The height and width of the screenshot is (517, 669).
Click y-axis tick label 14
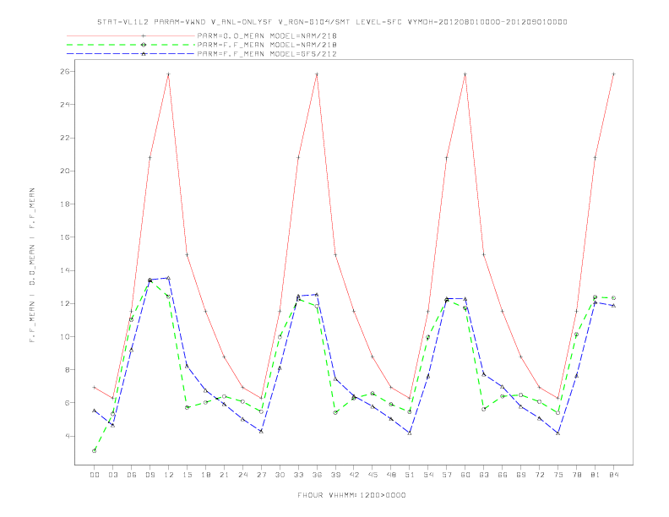pyautogui.click(x=64, y=270)
